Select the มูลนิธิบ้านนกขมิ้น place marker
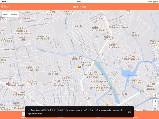 tap(126, 94)
